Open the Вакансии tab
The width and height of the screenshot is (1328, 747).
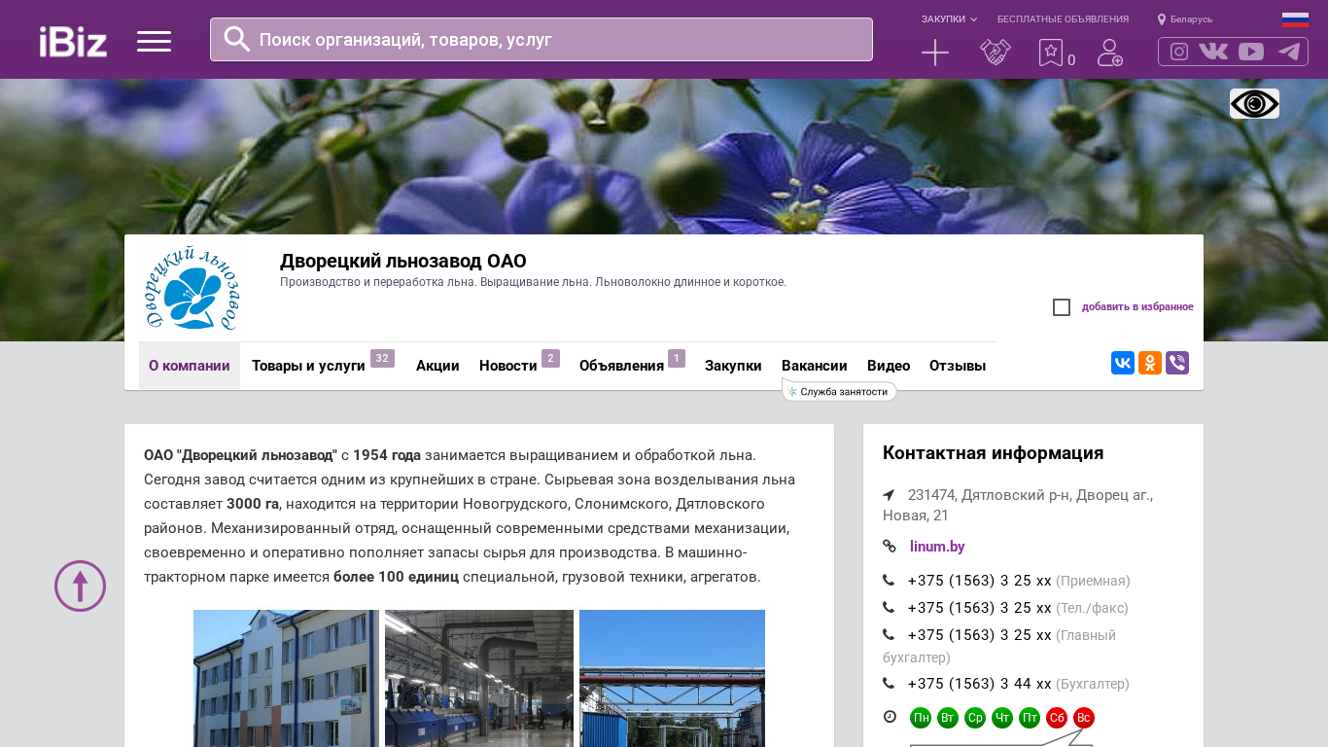[x=814, y=366]
